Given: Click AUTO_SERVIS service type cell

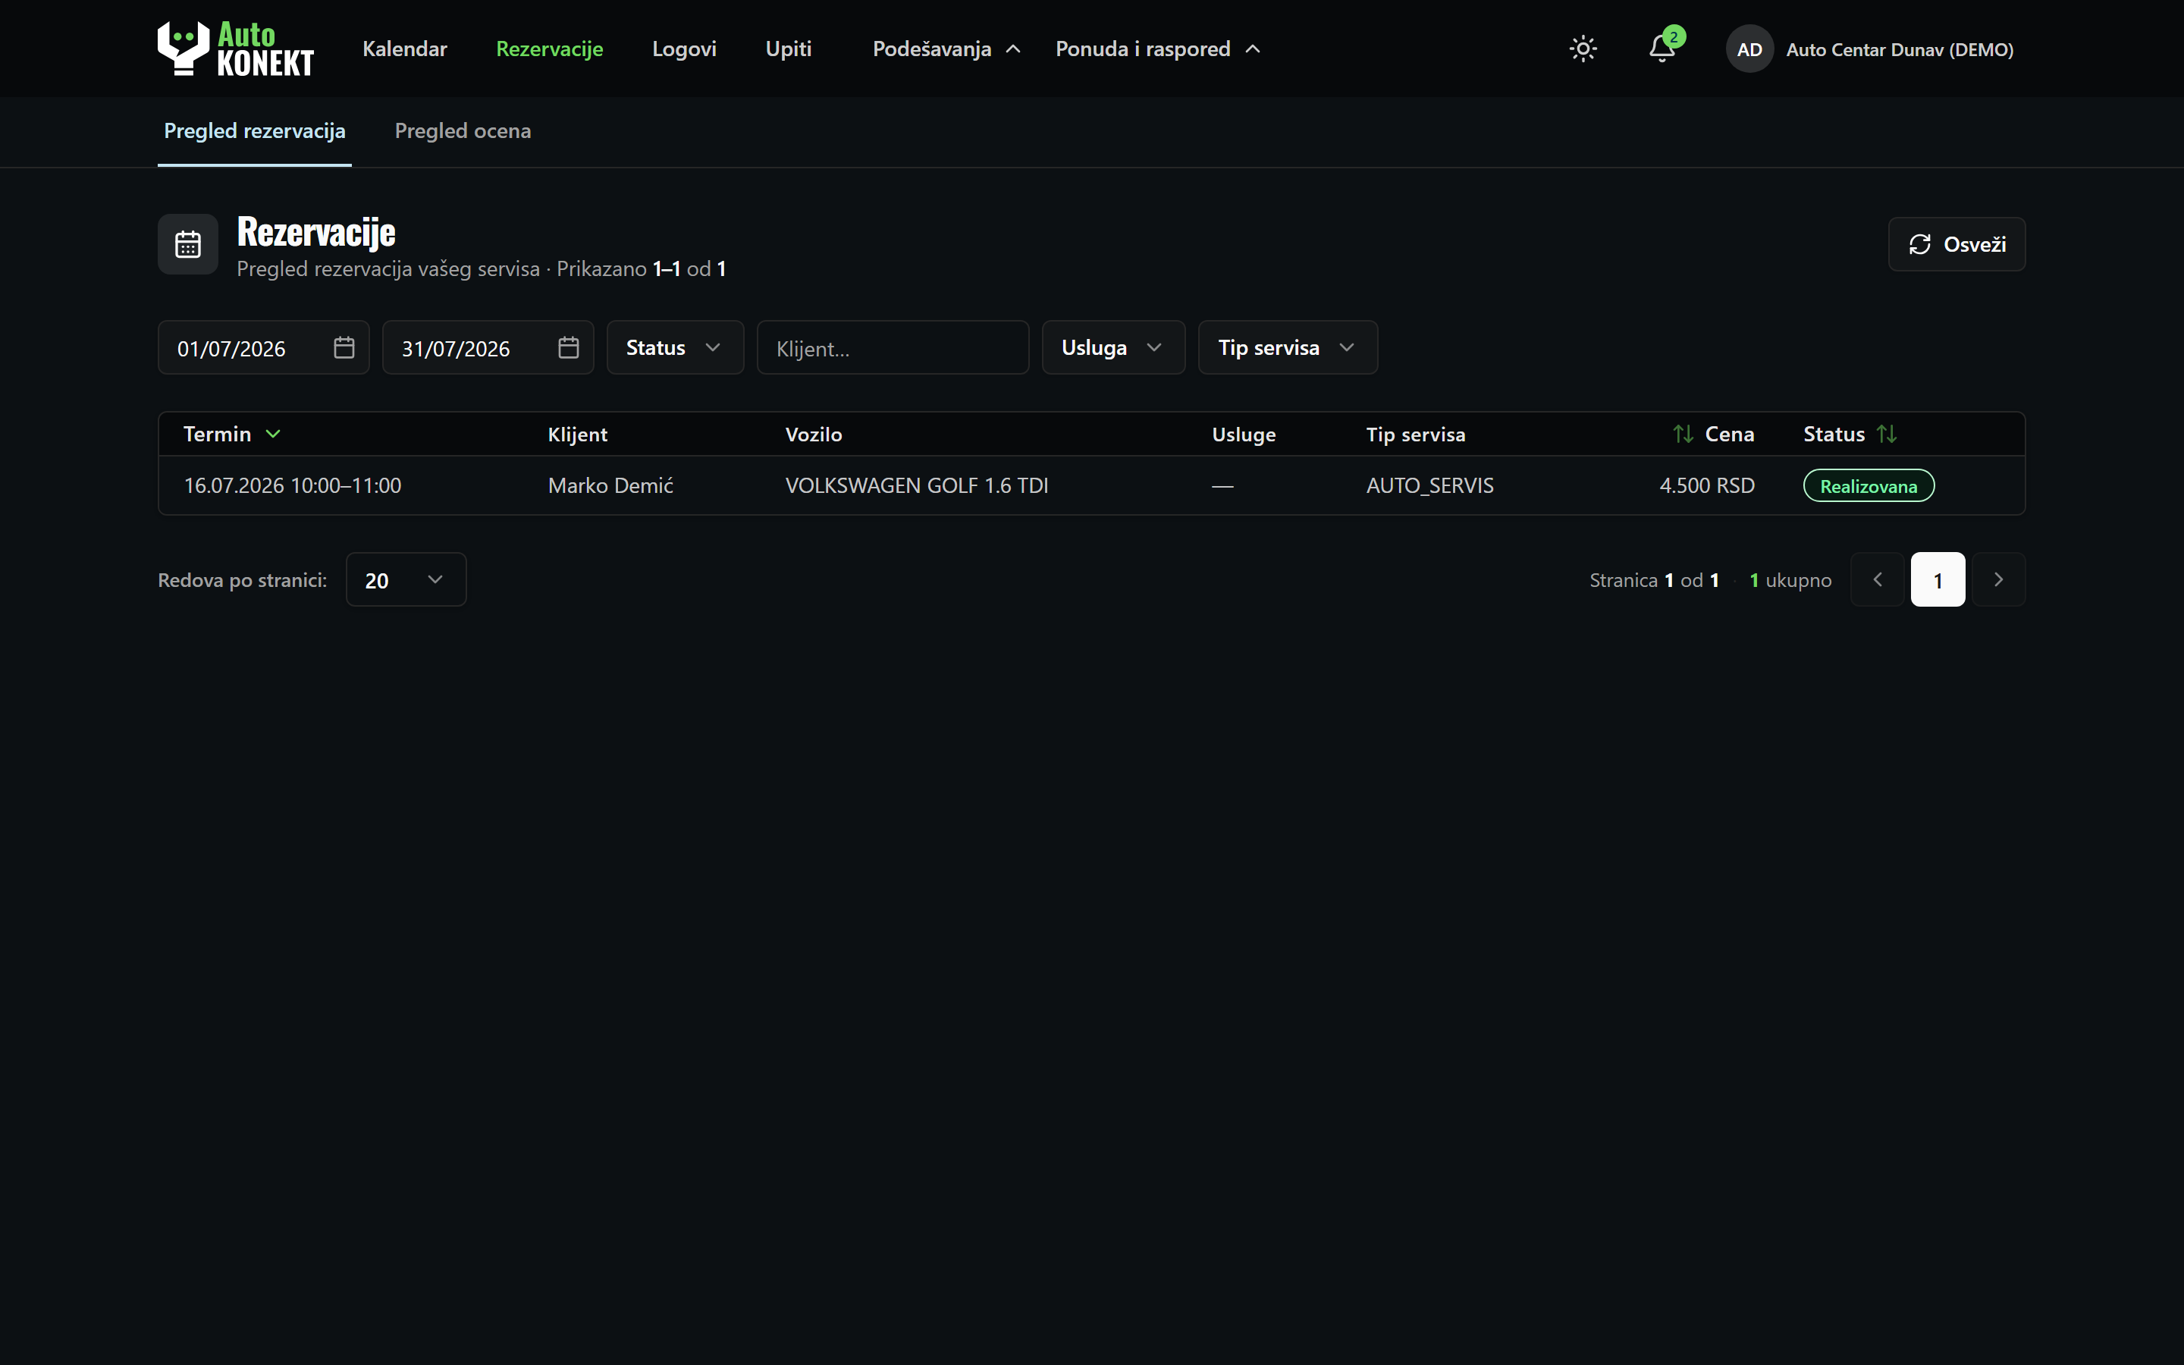Looking at the screenshot, I should [x=1429, y=485].
